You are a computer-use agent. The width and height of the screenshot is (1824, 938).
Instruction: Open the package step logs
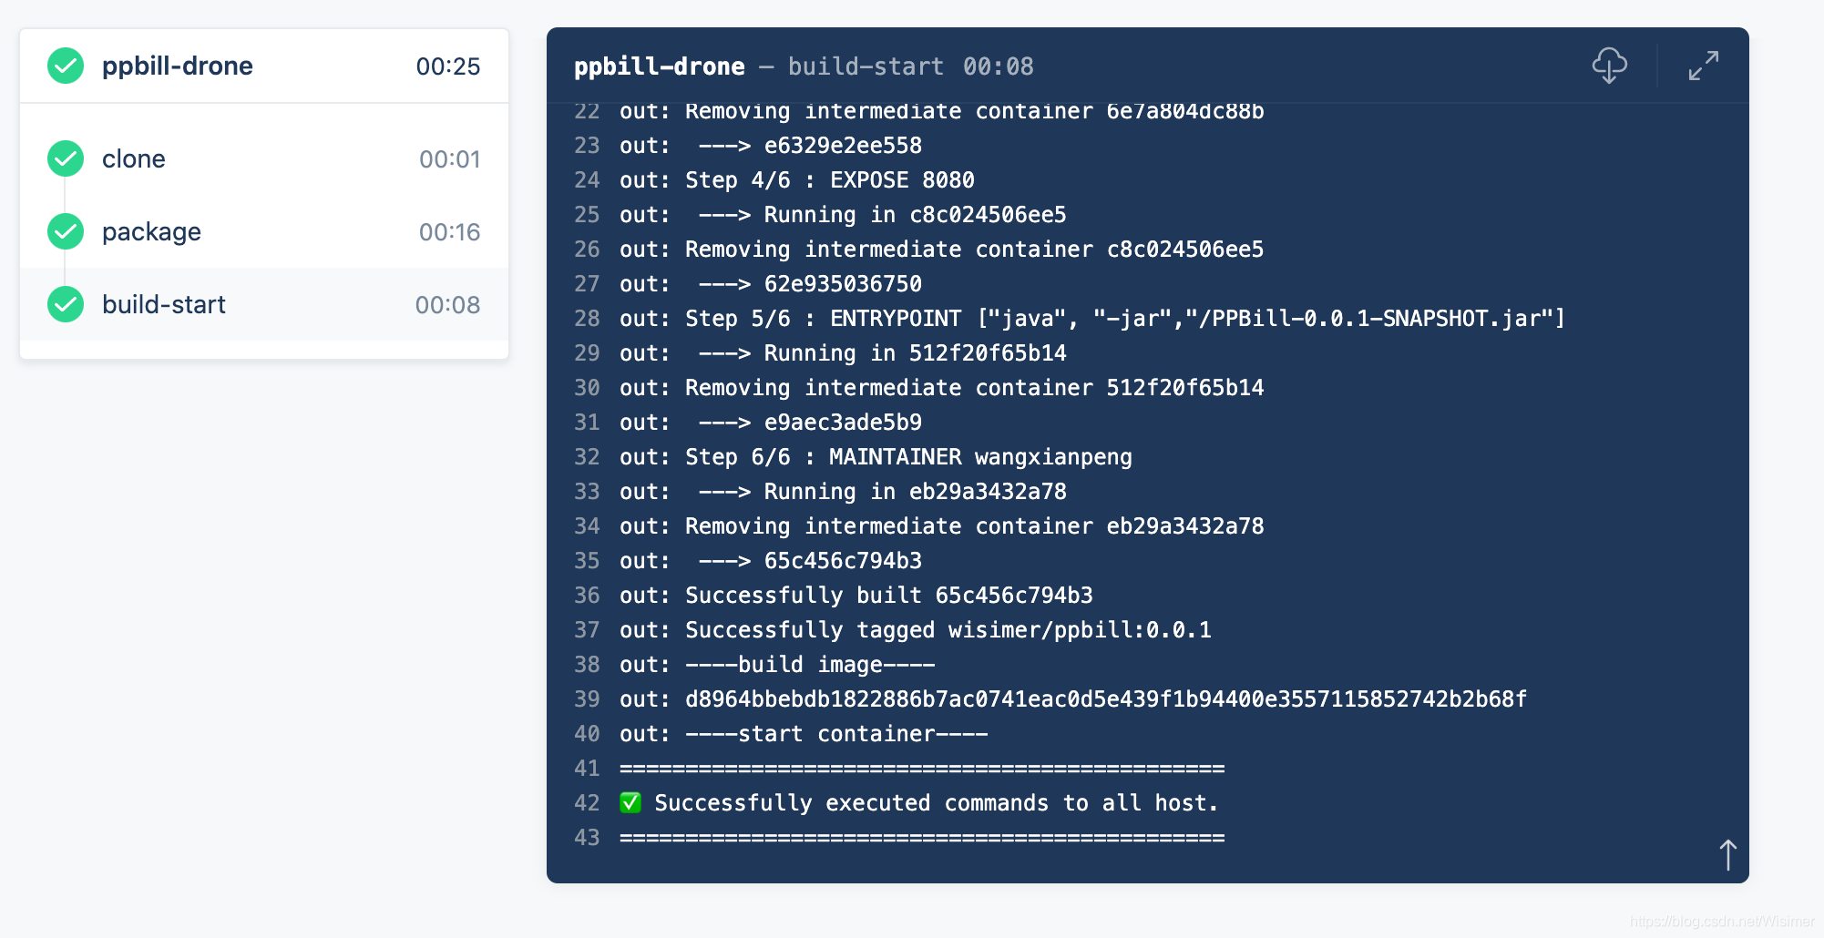[264, 231]
